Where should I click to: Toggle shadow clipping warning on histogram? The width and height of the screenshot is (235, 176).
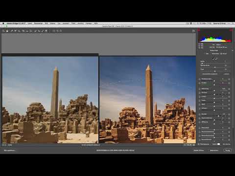click(x=199, y=30)
